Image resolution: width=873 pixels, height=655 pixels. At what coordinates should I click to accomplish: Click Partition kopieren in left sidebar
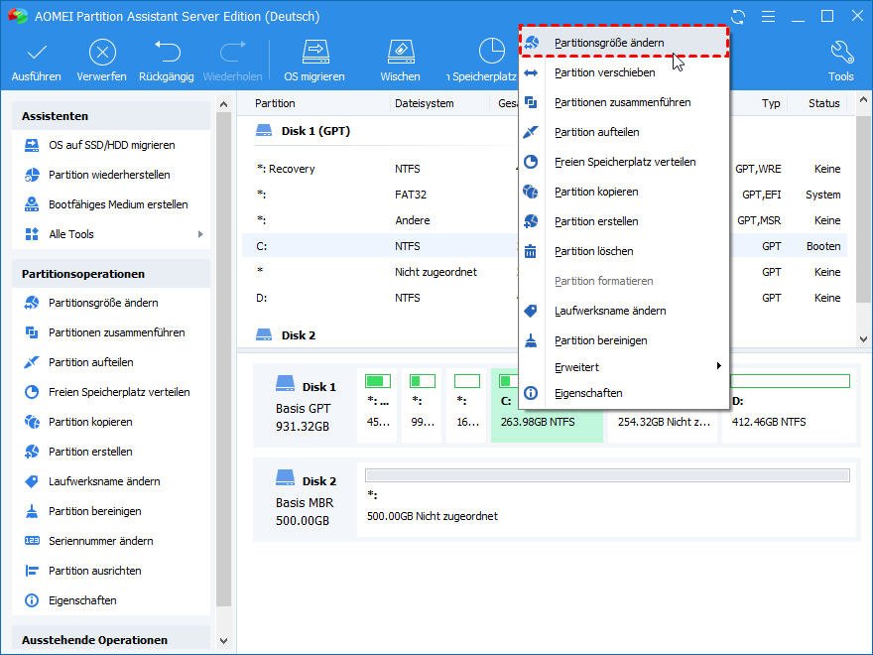pyautogui.click(x=111, y=422)
